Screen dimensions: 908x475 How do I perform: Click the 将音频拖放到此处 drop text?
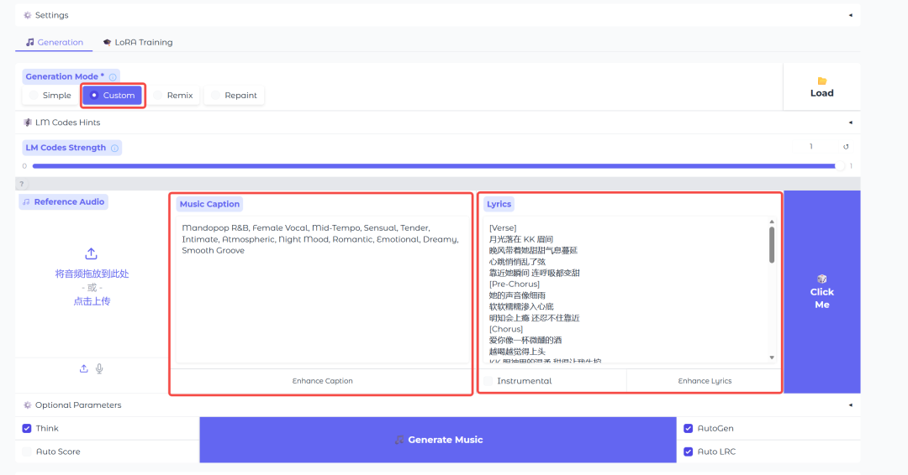click(92, 274)
